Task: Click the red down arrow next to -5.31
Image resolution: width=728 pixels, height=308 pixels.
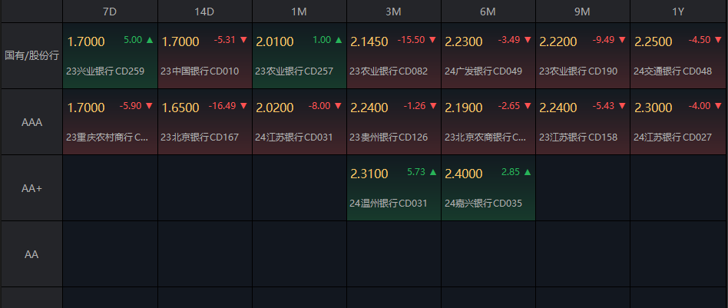Action: pos(243,39)
